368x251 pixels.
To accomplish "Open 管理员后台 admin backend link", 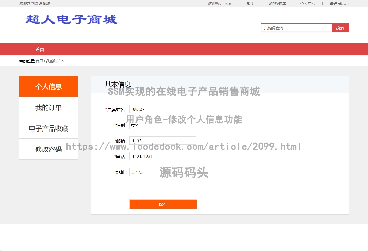I will coord(339,4).
